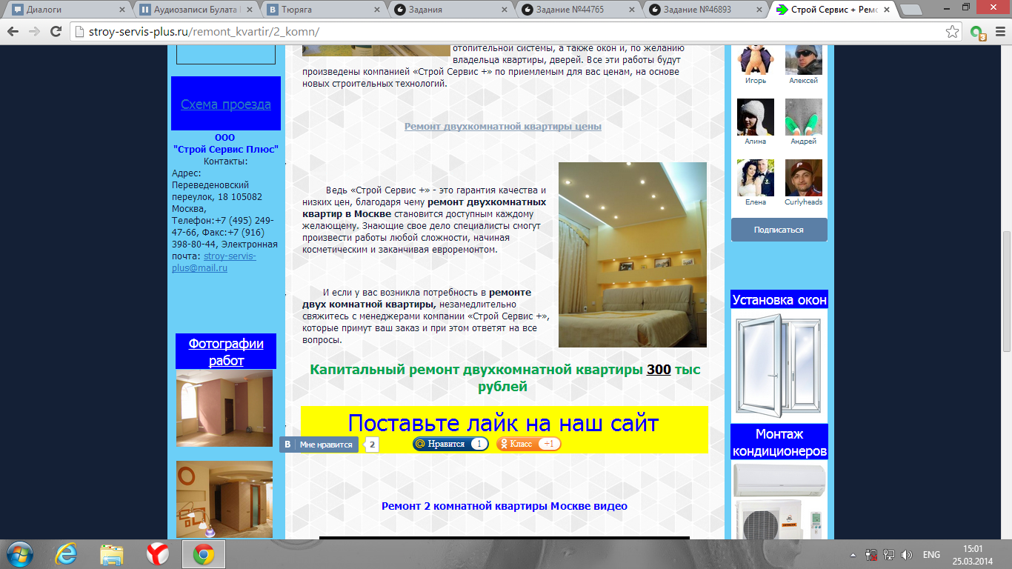
Task: Click the network tray icon
Action: [889, 555]
